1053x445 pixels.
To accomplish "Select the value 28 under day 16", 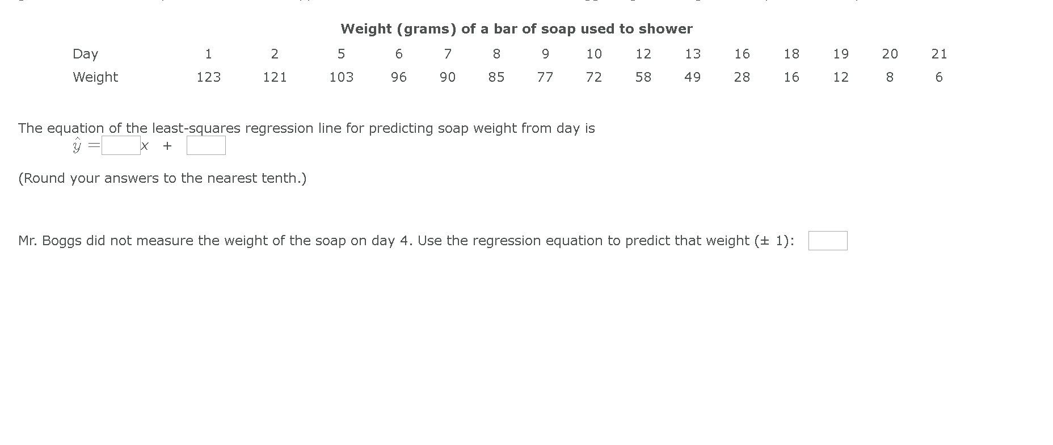I will tap(743, 77).
